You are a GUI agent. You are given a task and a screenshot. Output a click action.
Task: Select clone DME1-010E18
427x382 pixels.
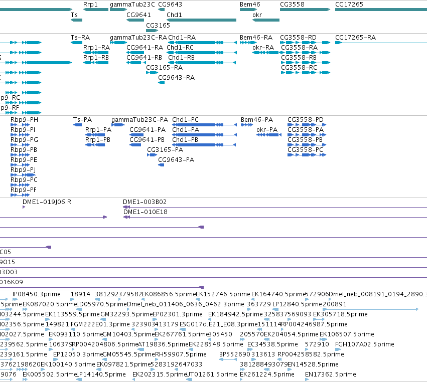click(275, 217)
